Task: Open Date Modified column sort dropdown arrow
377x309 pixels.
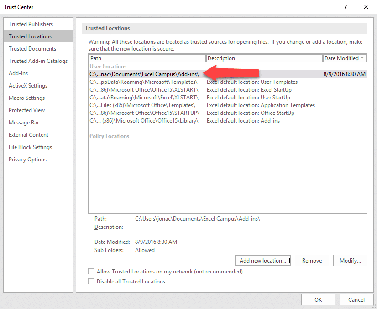Action: (x=362, y=58)
